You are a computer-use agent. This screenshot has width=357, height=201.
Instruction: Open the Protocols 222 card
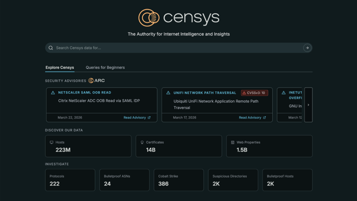pyautogui.click(x=70, y=180)
